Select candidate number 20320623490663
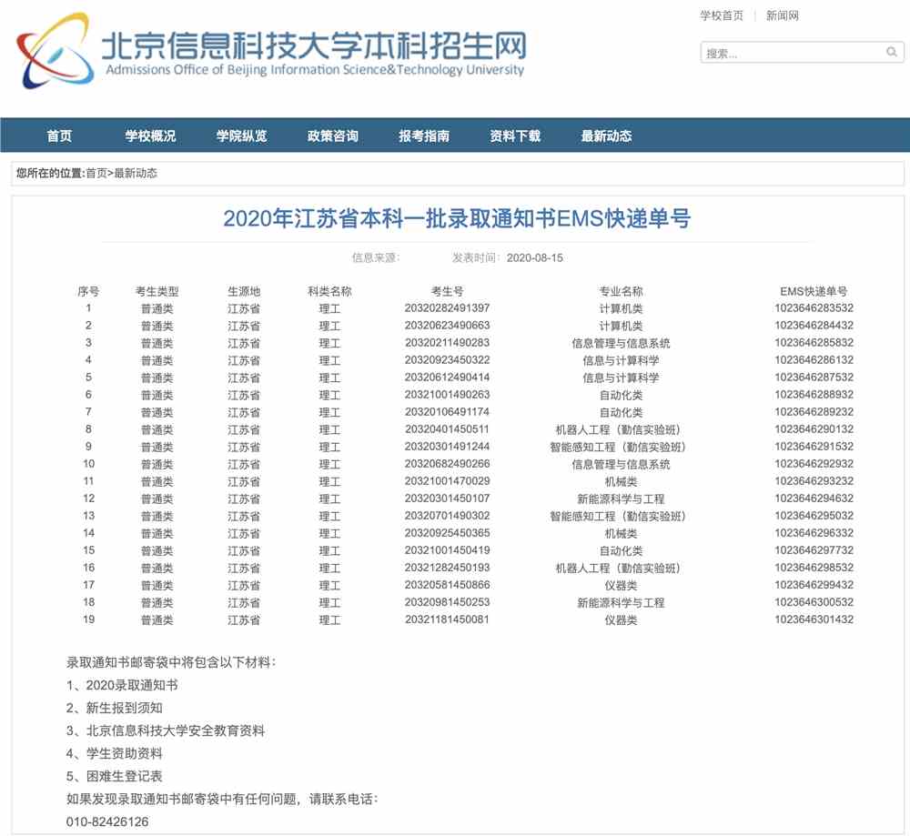Viewport: 910px width, 836px height. [447, 326]
